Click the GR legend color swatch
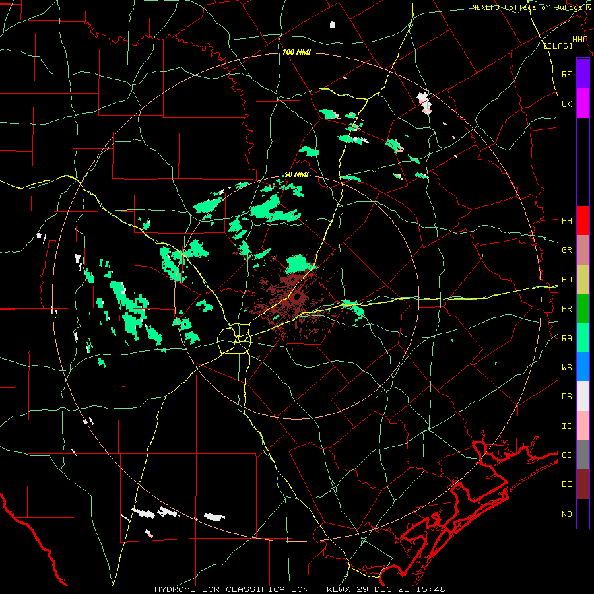The image size is (594, 594). pos(583,250)
